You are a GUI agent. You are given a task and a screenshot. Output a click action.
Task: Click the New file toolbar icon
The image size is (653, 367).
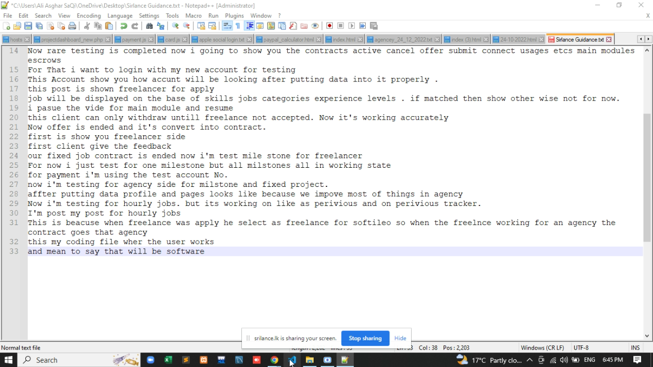pos(7,26)
